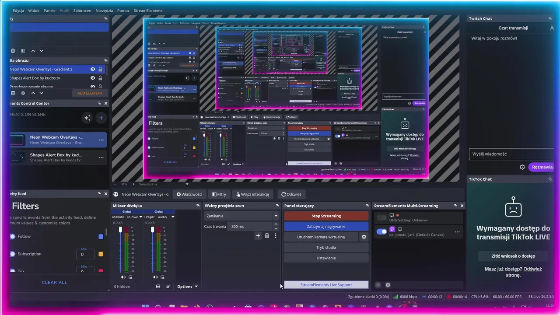
Task: Add multi-streaming output with plus icon
Action: (378, 285)
